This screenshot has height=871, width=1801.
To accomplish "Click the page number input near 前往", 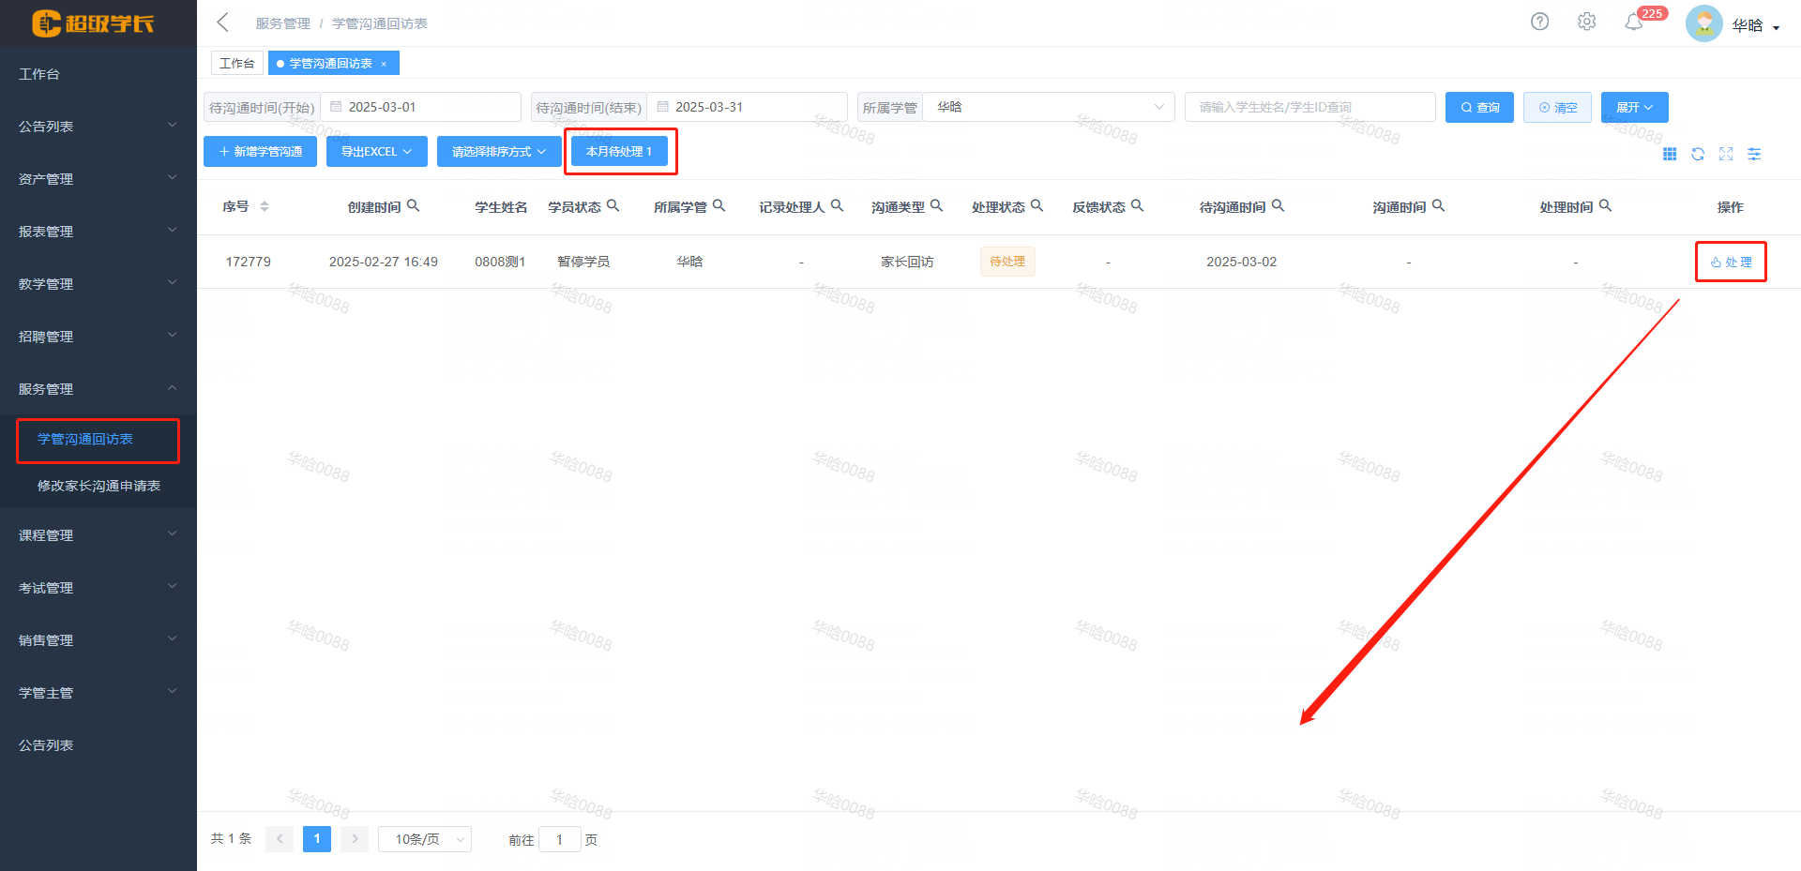I will 560,838.
